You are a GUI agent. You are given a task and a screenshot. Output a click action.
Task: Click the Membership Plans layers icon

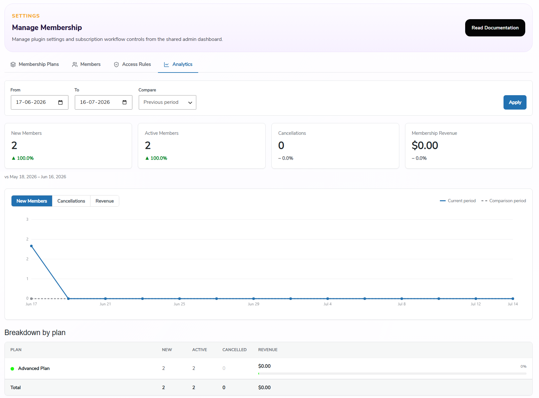[x=13, y=65]
